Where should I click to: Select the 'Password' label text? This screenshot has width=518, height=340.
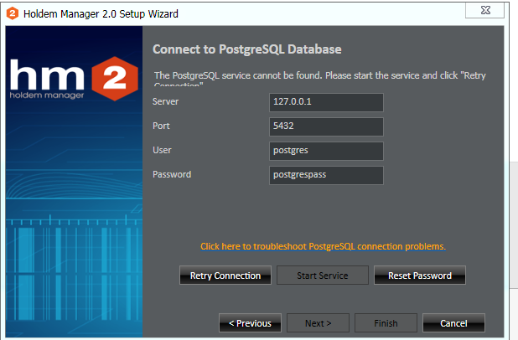click(172, 174)
